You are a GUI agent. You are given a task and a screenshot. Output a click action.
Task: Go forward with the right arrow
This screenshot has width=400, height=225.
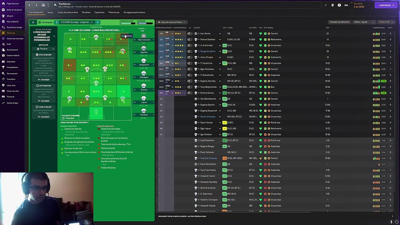[36, 5]
